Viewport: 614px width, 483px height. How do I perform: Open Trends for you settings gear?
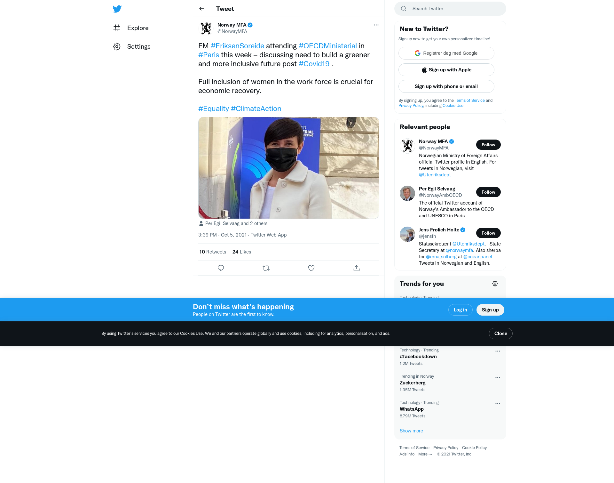tap(495, 284)
